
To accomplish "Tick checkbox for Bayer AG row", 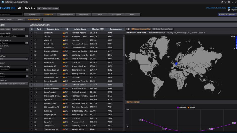I will [x=32, y=122].
